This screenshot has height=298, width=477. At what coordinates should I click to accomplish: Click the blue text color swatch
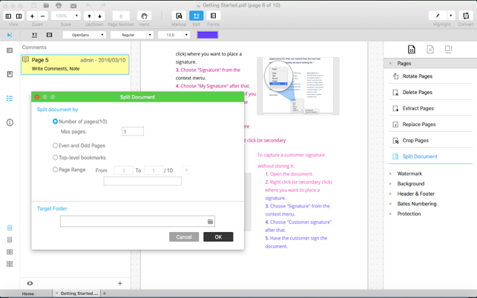click(207, 35)
